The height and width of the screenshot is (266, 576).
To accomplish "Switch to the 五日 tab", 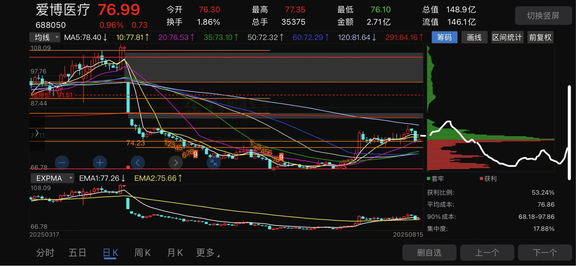I will [x=78, y=253].
